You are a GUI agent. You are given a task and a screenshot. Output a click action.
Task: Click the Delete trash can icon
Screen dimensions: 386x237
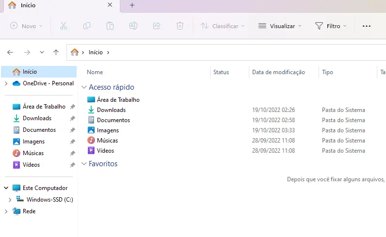coord(180,26)
